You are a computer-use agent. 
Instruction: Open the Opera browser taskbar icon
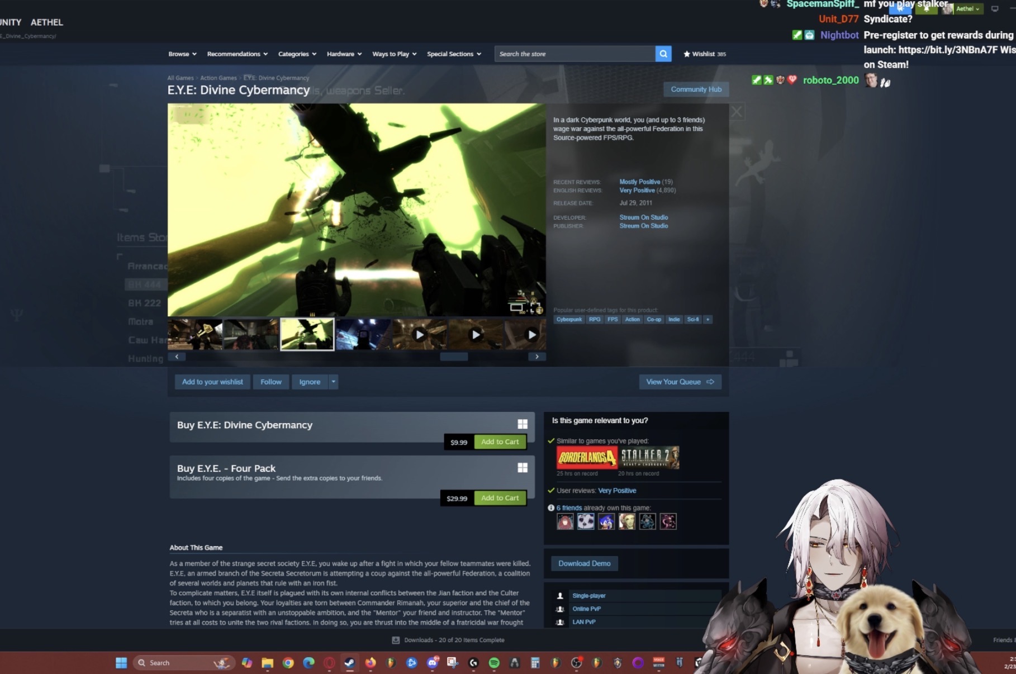point(329,663)
